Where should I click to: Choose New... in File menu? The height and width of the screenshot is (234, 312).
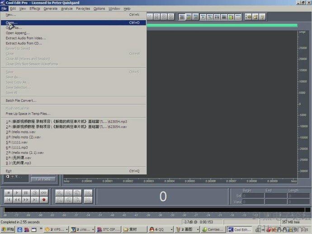73,15
